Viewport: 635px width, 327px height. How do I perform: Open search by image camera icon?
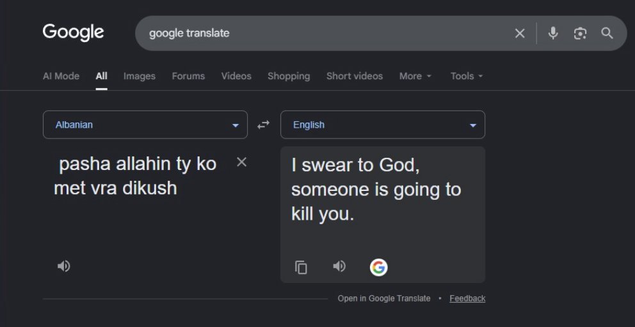[x=580, y=34]
